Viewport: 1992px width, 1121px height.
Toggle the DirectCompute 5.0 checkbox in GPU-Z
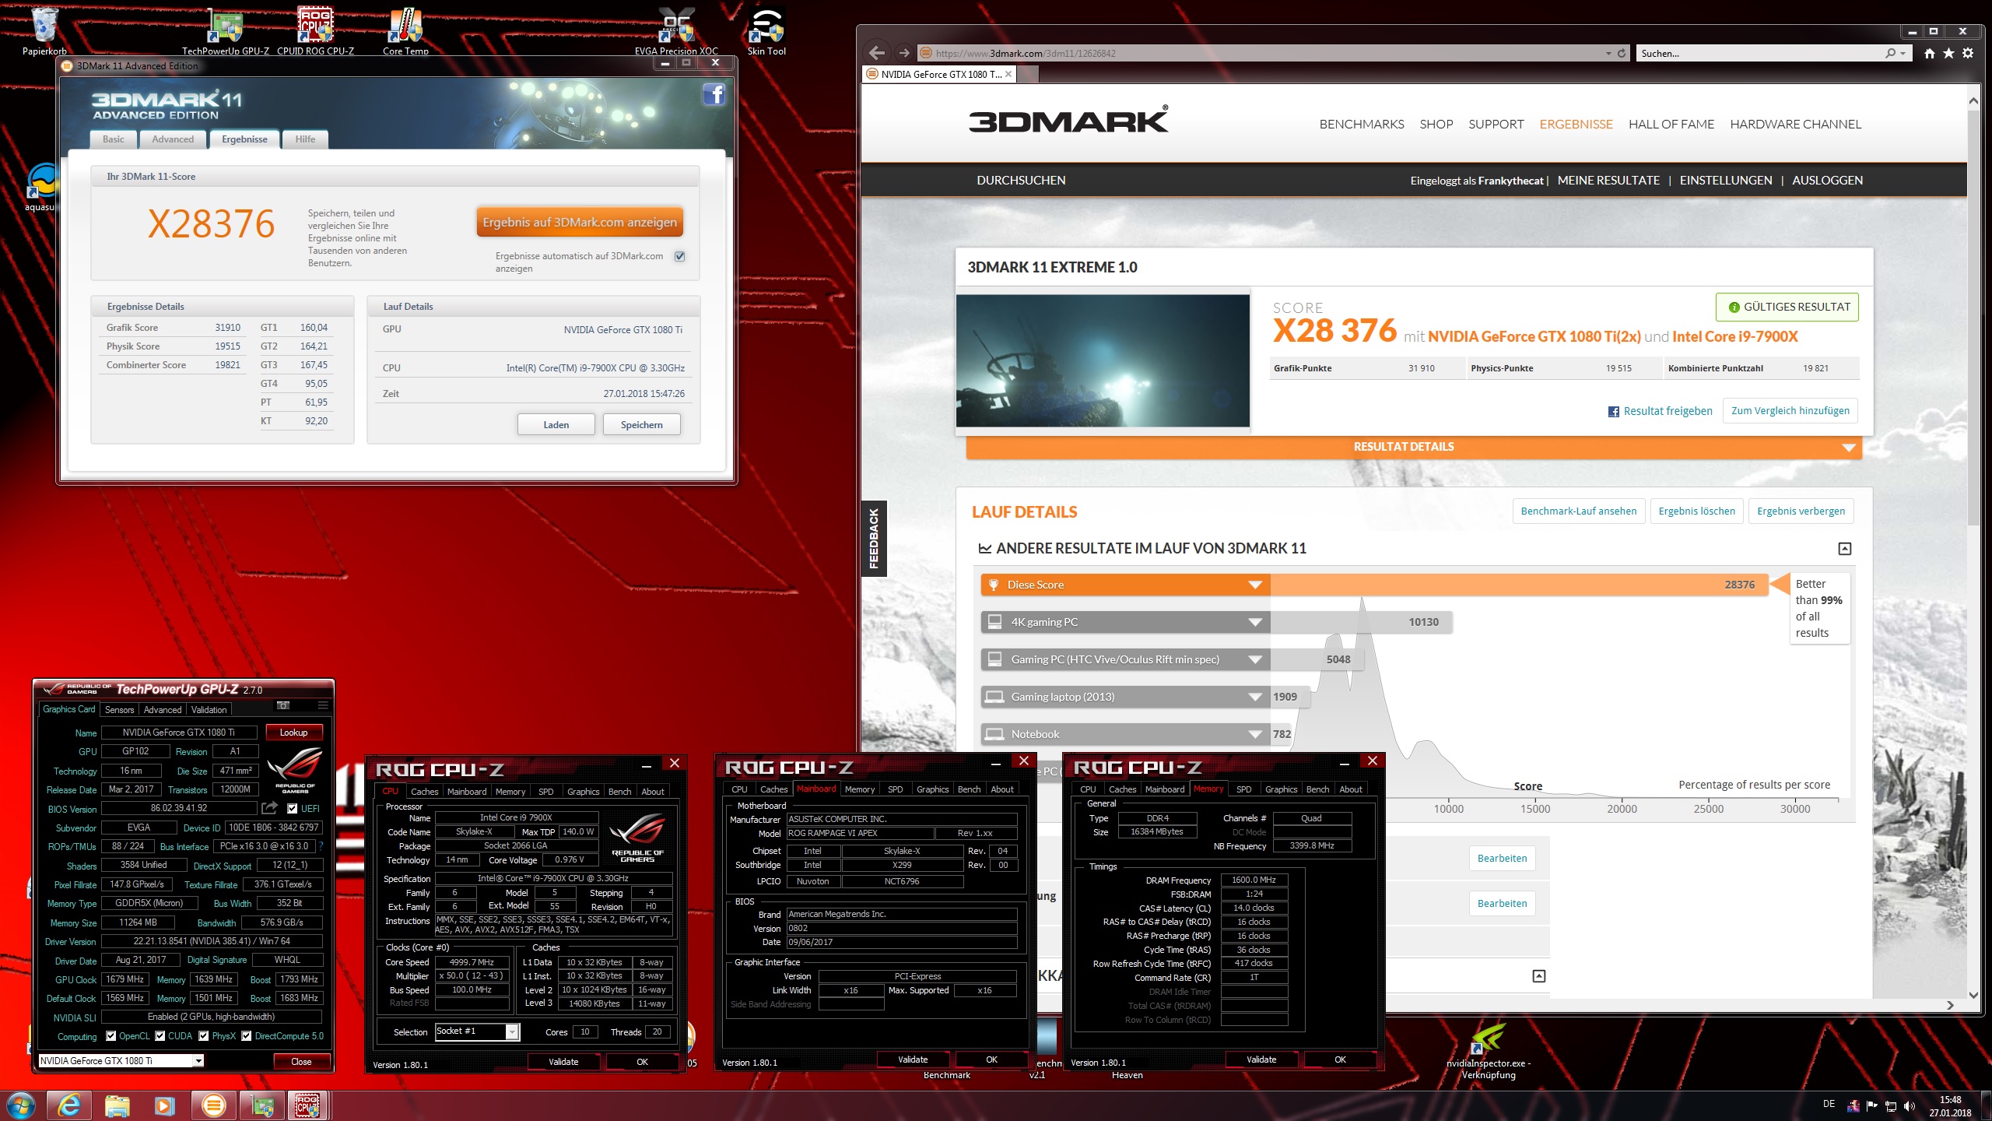(x=246, y=1035)
